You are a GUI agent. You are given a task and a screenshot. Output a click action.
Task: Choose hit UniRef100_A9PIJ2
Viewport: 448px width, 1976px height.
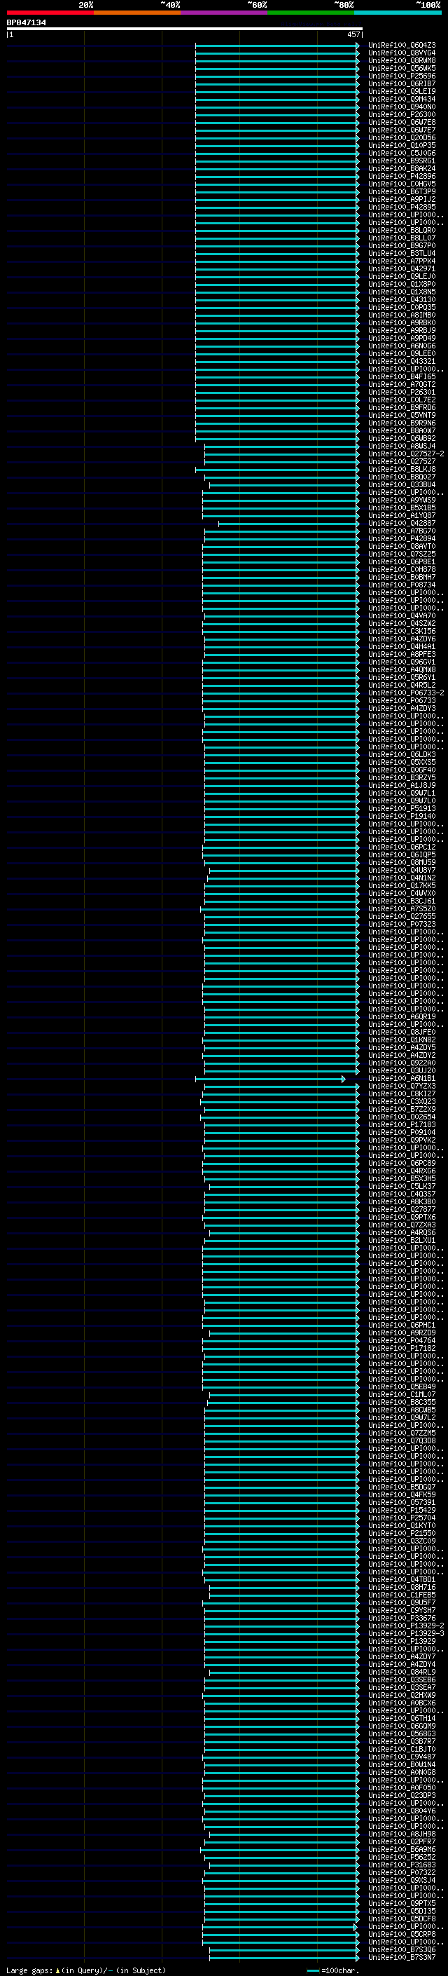coord(402,200)
